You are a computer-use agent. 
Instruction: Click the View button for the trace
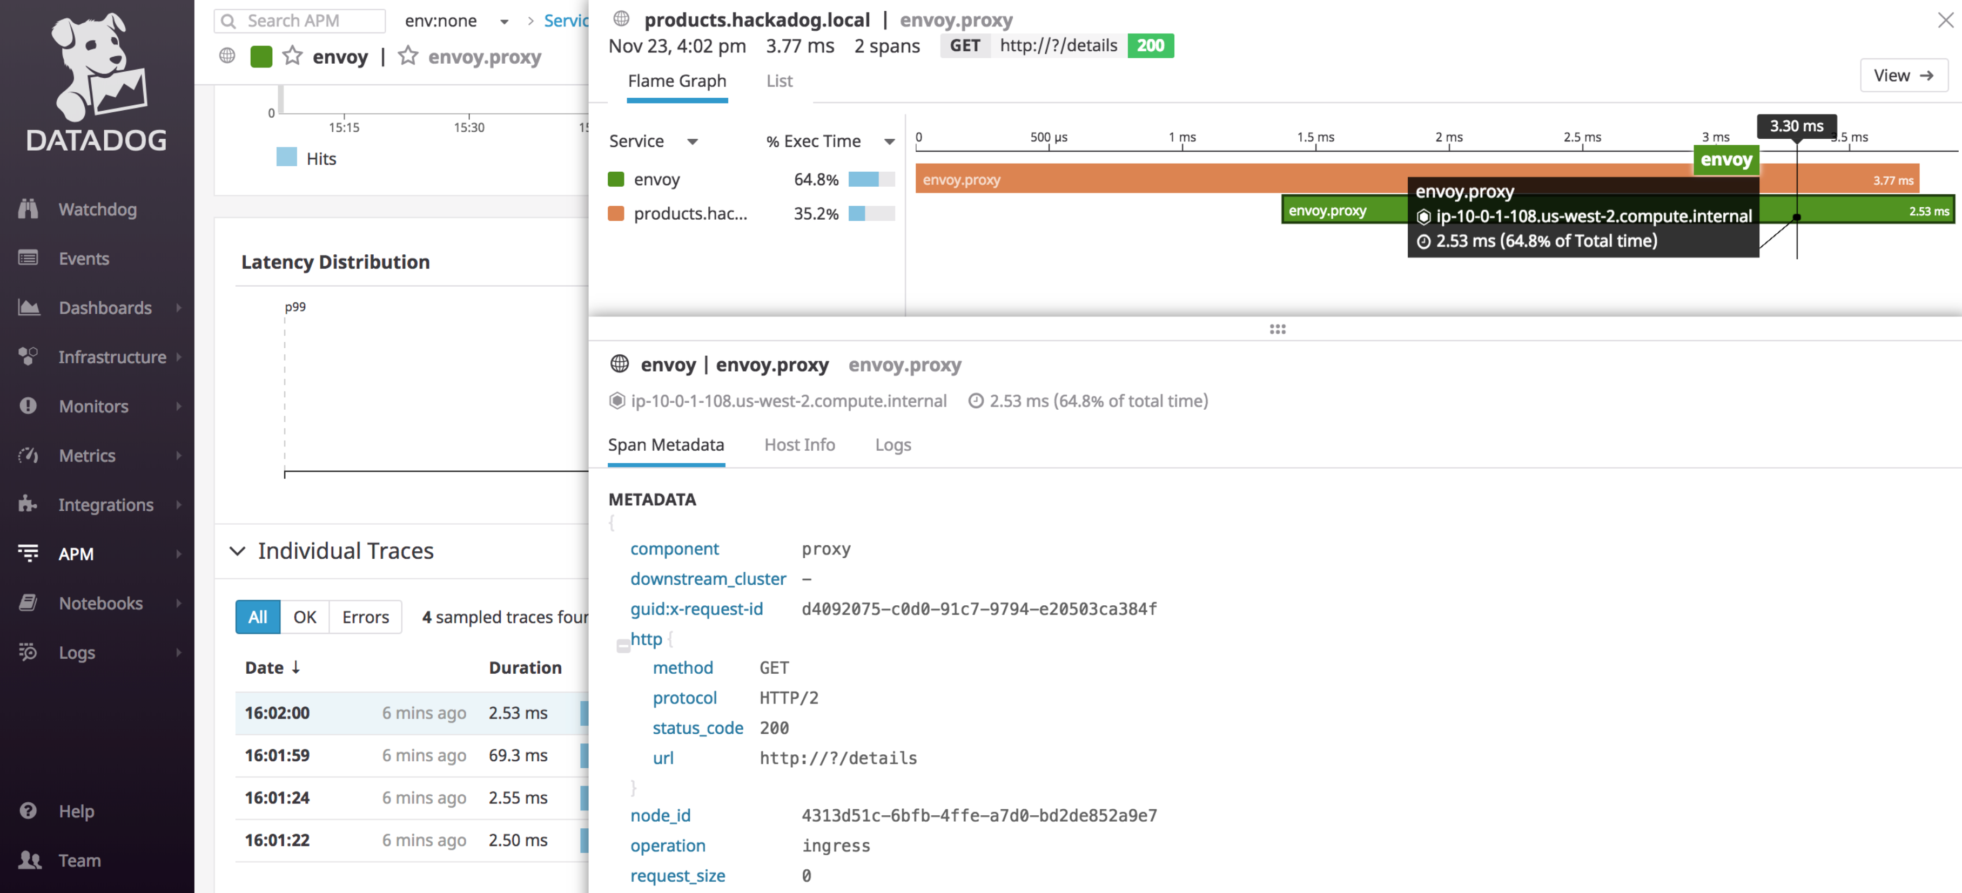1903,75
